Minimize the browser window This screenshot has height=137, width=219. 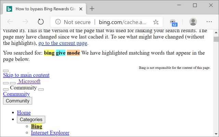[179, 5]
